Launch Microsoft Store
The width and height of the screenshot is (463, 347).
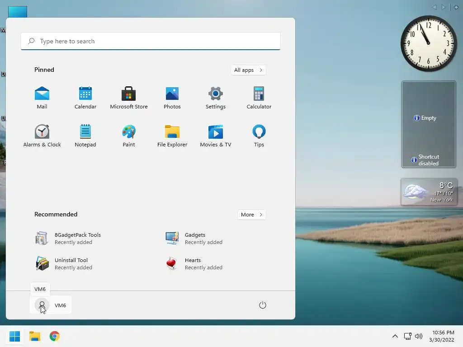pyautogui.click(x=129, y=98)
